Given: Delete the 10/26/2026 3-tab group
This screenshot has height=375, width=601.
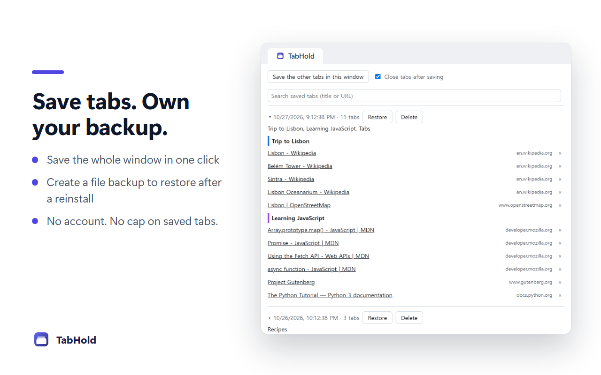Looking at the screenshot, I should [409, 318].
